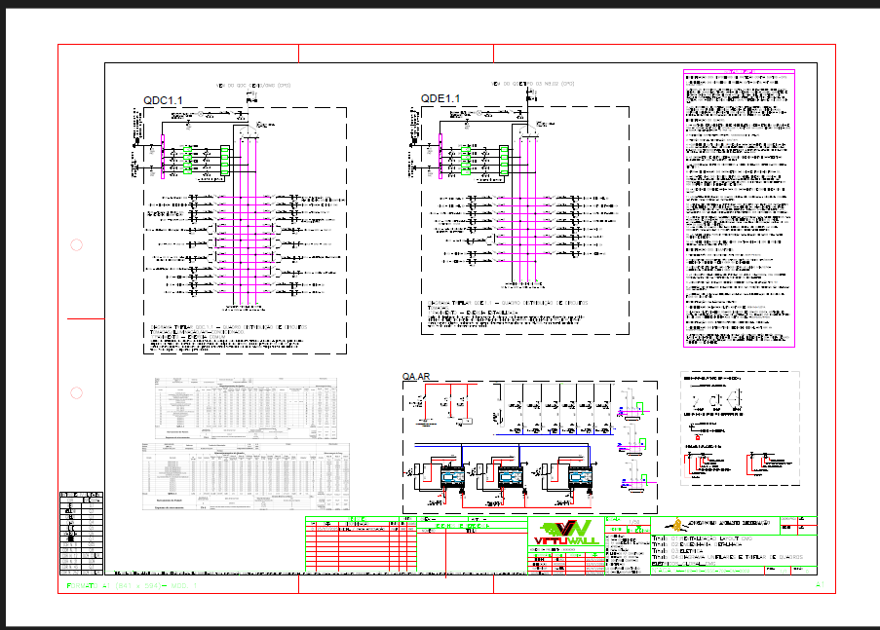The image size is (880, 630).
Task: Click the green FORMATO A1 text
Action: pyautogui.click(x=125, y=586)
